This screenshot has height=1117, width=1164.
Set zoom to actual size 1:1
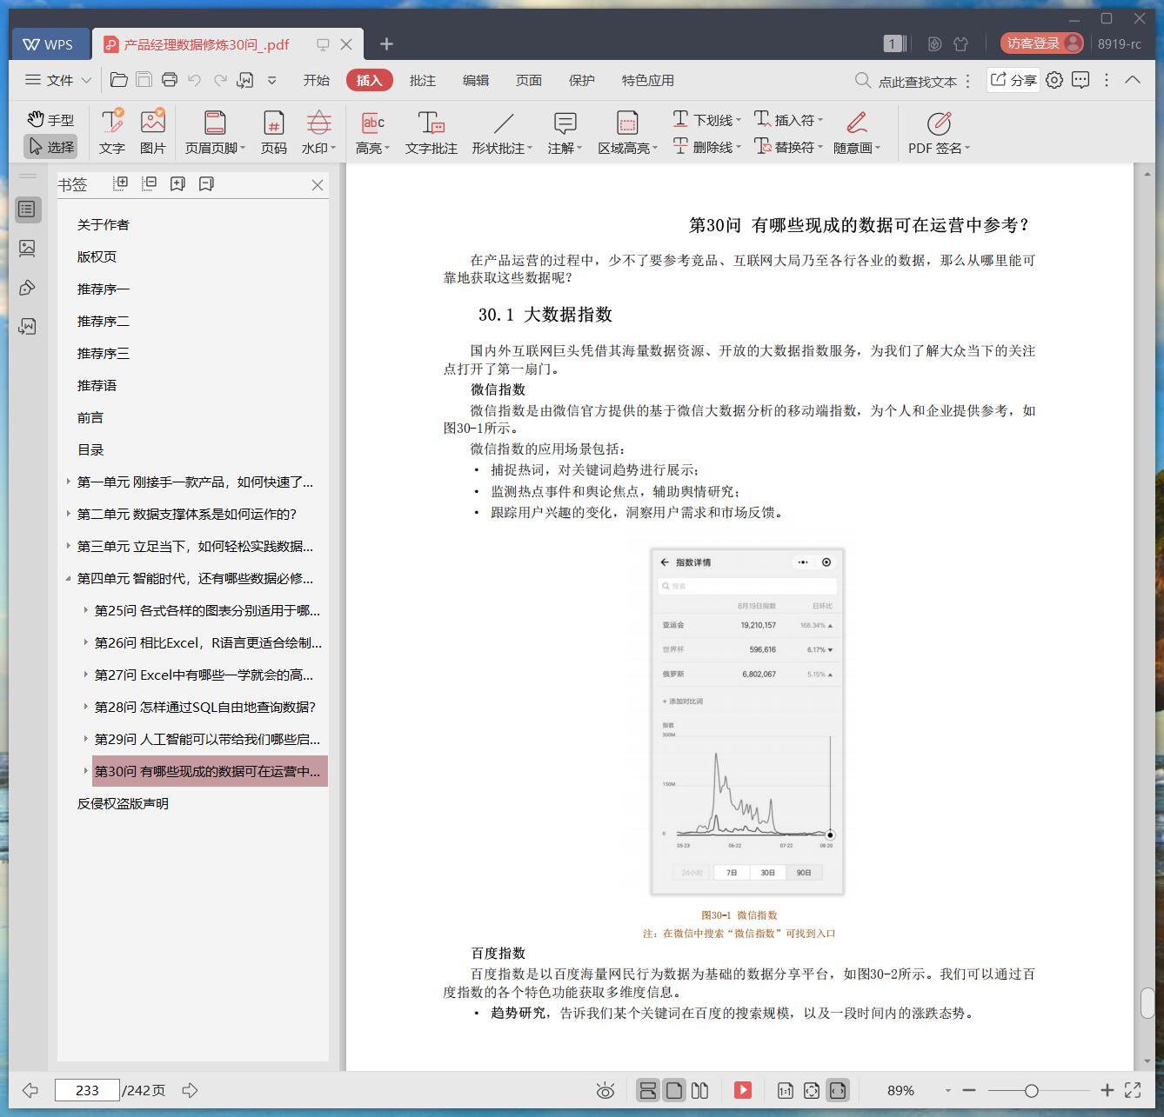(x=785, y=1090)
